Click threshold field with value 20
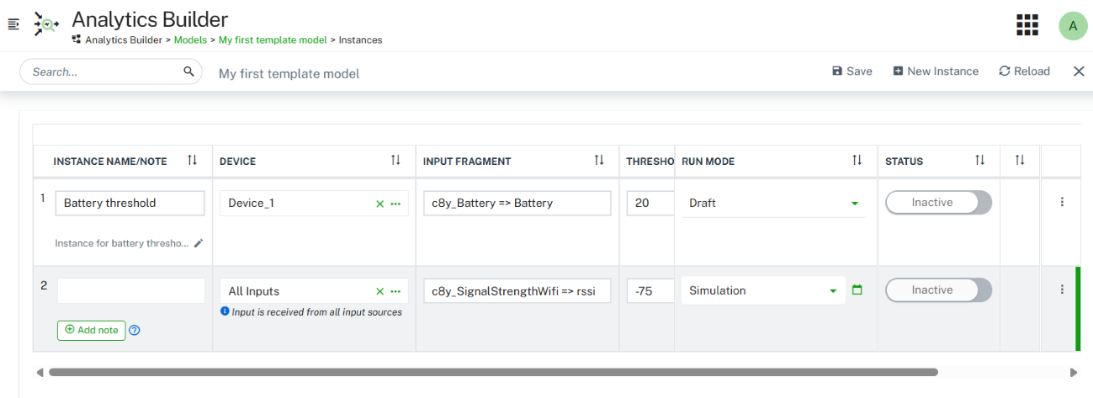Viewport: 1093px width, 398px height. 650,203
